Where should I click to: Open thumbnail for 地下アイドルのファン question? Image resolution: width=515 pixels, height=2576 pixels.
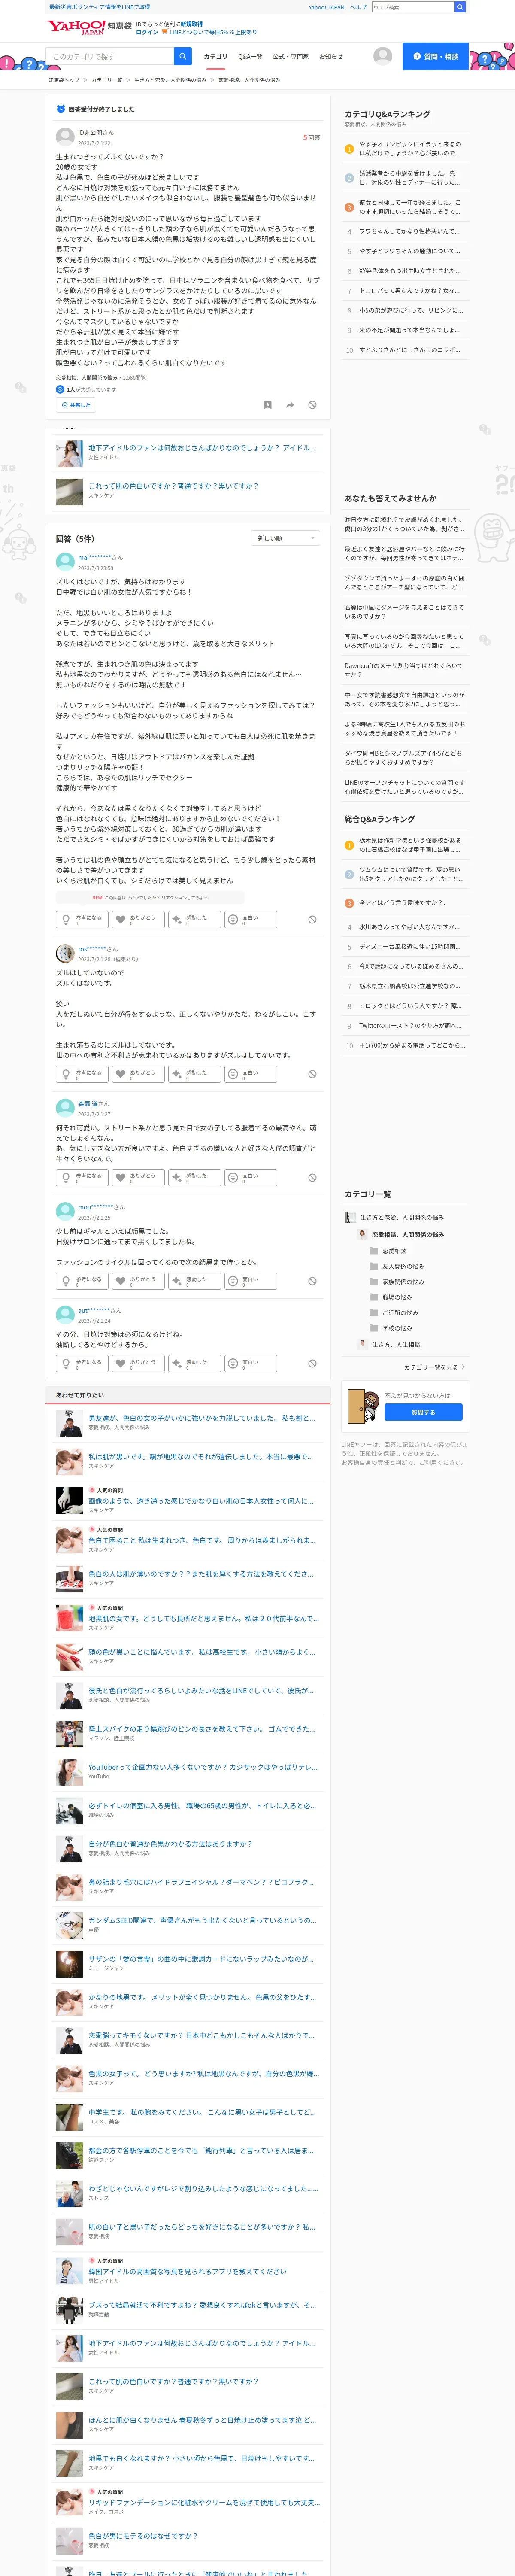click(69, 453)
